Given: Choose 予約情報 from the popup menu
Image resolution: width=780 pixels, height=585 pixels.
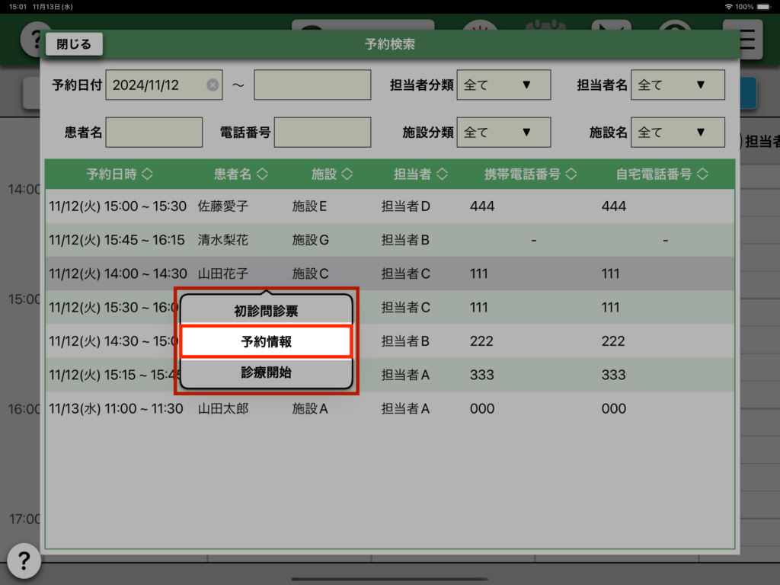Looking at the screenshot, I should point(266,342).
